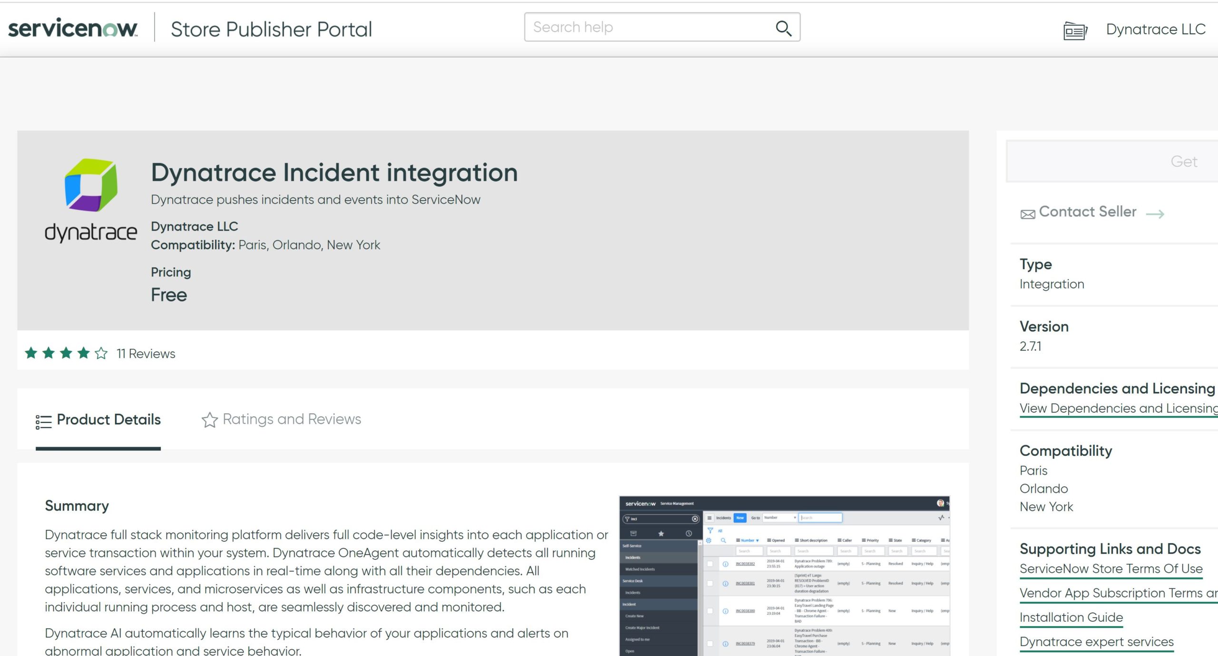Click the Free pricing value

tap(169, 295)
